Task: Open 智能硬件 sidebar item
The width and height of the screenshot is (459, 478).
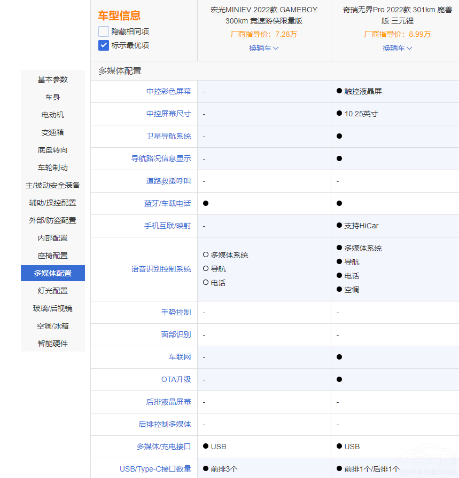Action: pyautogui.click(x=52, y=344)
